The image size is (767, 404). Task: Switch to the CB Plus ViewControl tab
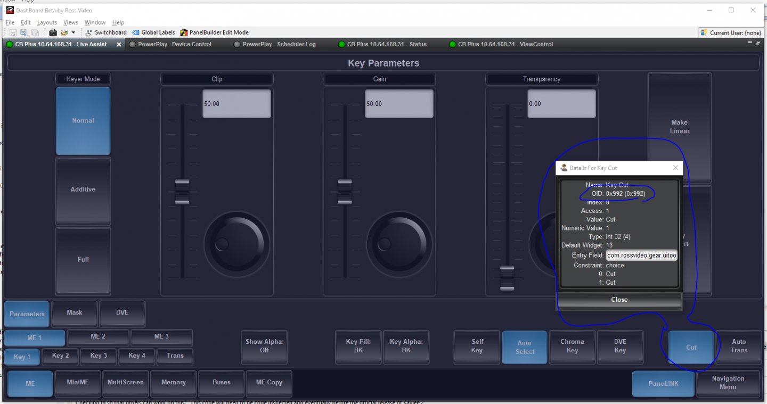502,44
